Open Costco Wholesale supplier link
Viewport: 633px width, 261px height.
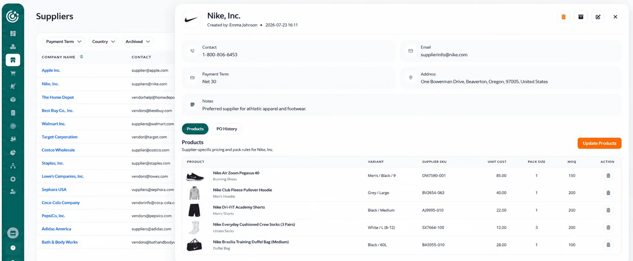(58, 150)
